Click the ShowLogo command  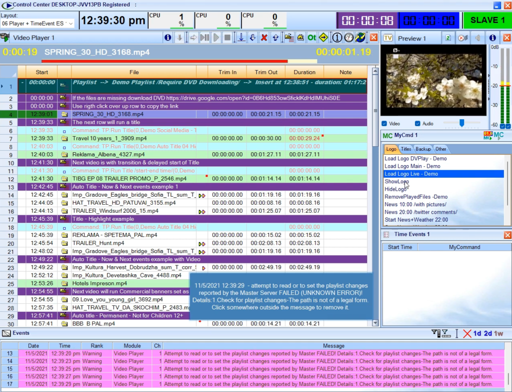click(x=396, y=182)
